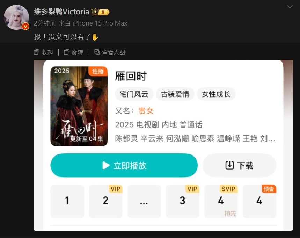This screenshot has height=238, width=300.
Task: Select VIP episode 2
Action: point(105,201)
